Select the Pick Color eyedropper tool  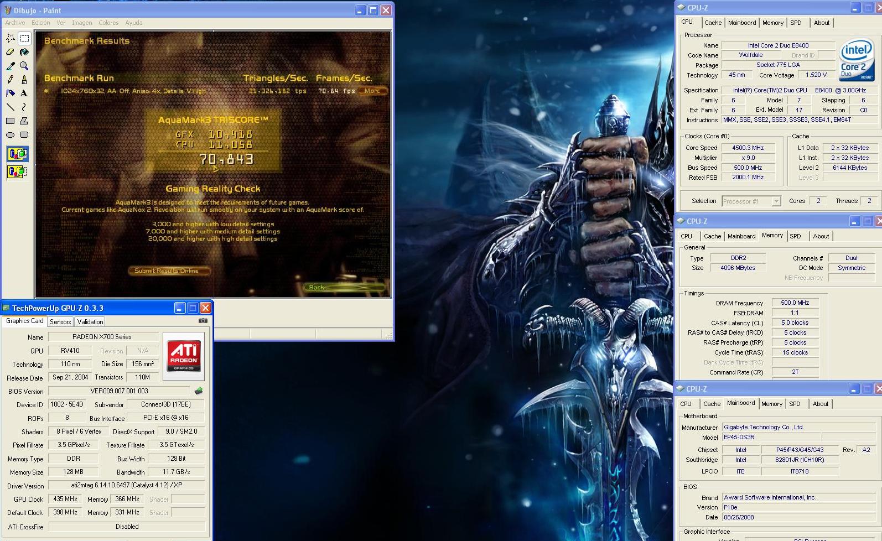coord(11,66)
